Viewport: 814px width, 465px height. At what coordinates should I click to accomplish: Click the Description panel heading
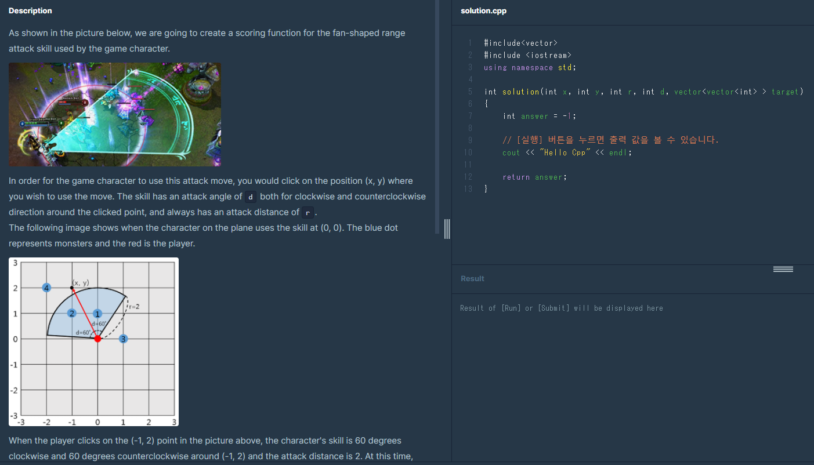pos(30,10)
